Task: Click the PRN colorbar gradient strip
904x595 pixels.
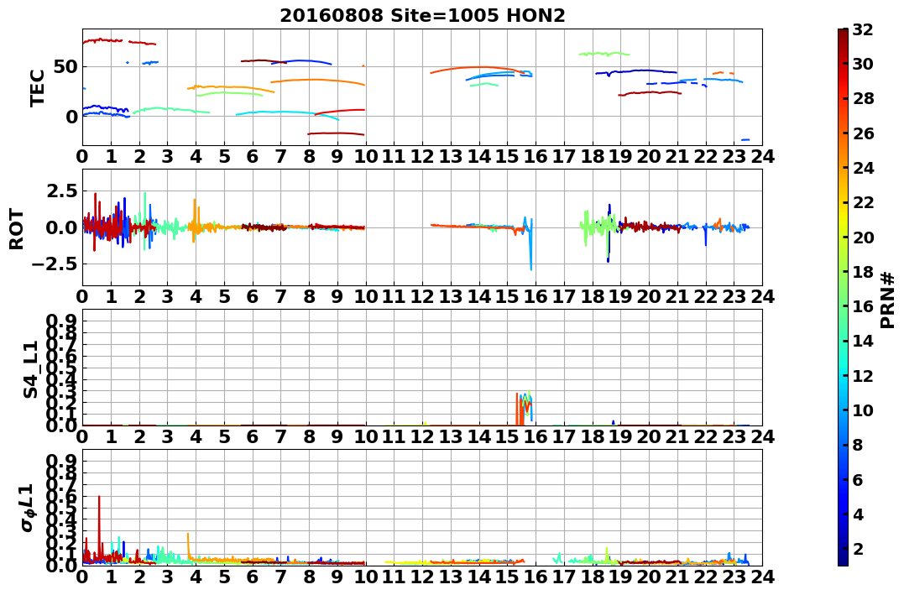Action: (x=843, y=297)
